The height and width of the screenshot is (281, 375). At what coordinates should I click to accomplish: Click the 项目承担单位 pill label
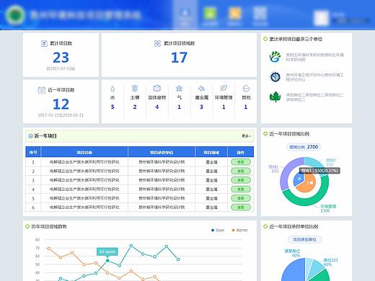click(304, 239)
